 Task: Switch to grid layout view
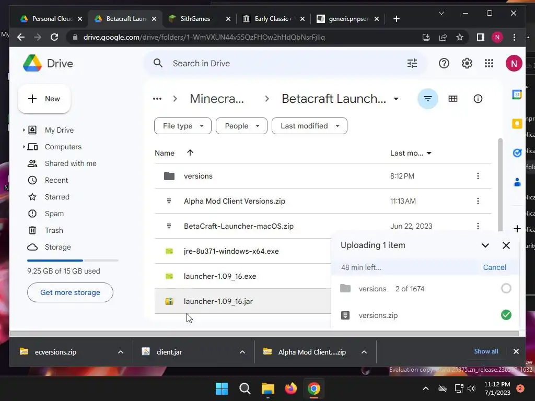[x=453, y=99]
